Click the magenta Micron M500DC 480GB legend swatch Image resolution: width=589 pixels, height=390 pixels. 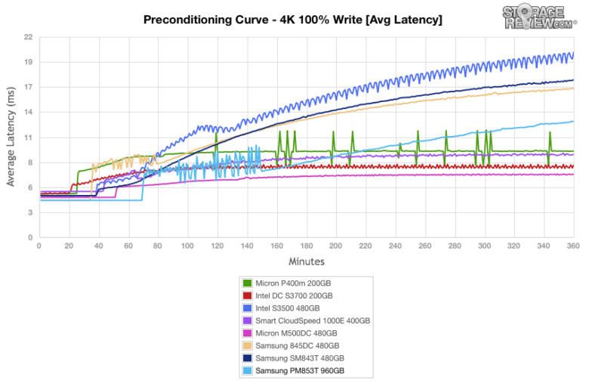click(x=247, y=333)
